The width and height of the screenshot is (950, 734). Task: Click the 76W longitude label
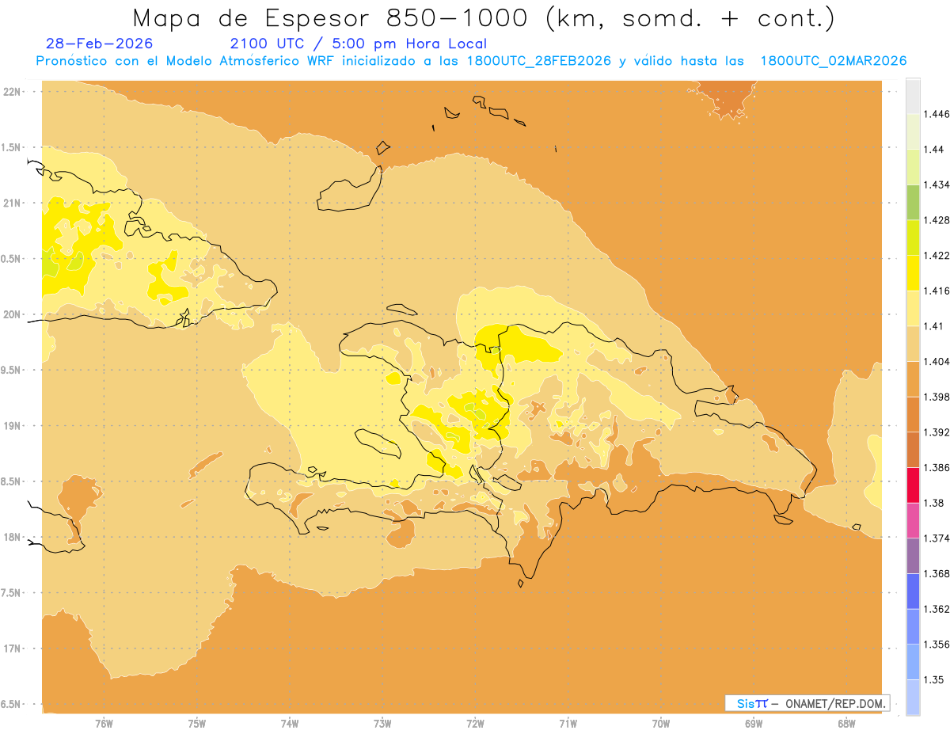pos(104,724)
